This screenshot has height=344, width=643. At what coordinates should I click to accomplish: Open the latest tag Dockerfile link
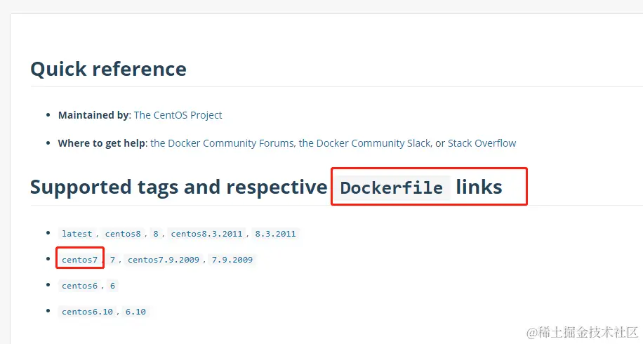(x=77, y=234)
